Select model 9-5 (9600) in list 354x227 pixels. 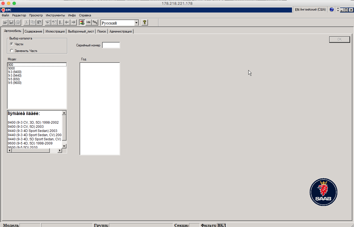15,83
